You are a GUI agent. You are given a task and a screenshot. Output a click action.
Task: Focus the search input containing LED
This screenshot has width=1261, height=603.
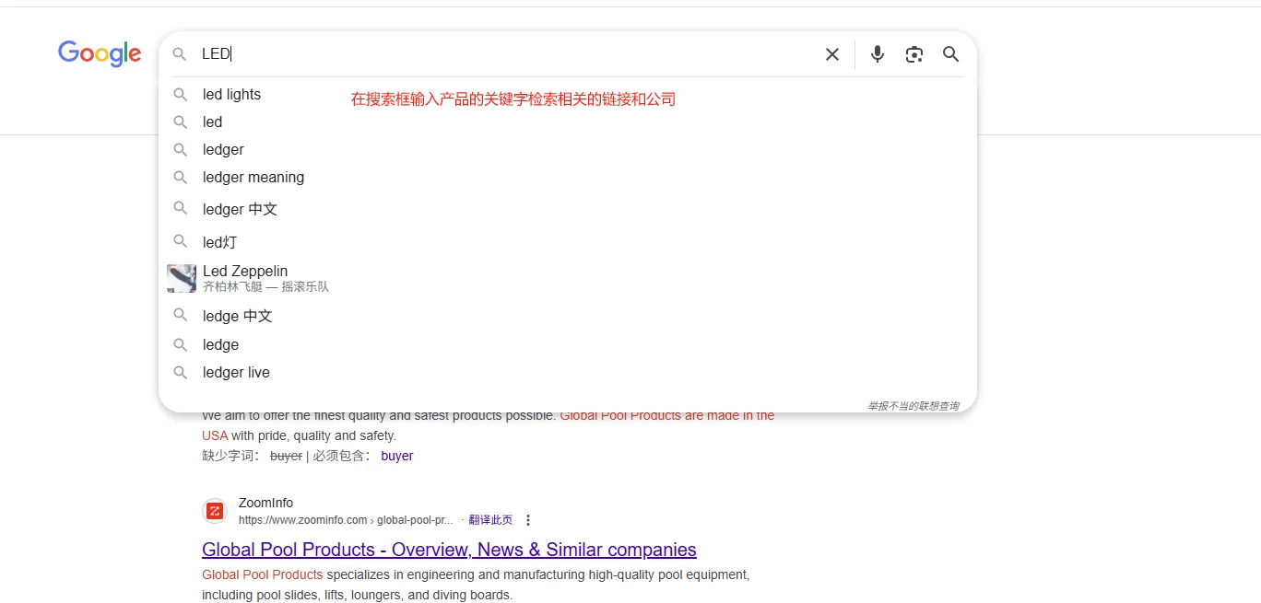507,54
